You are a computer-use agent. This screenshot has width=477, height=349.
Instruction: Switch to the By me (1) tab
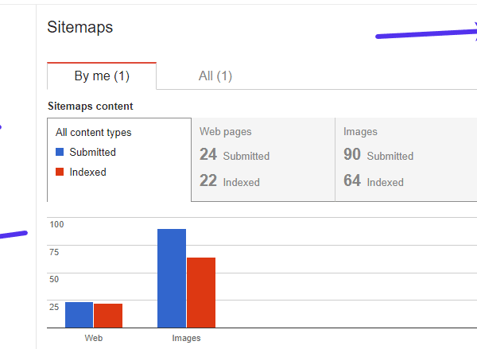102,76
